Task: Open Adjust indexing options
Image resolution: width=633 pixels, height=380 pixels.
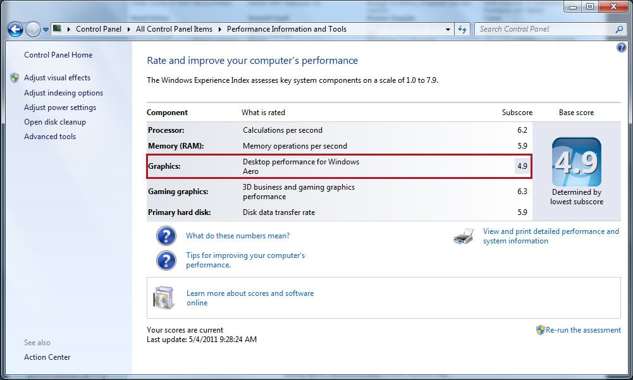Action: click(63, 93)
